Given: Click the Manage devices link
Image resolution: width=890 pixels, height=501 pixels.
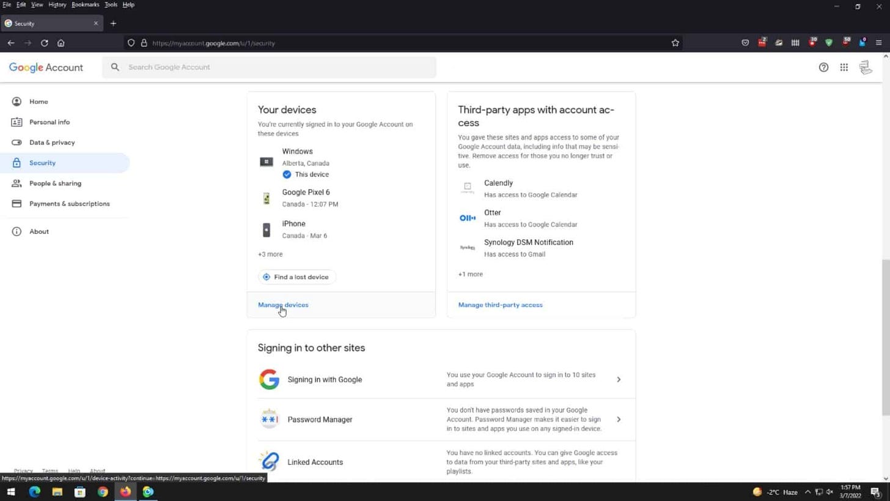Looking at the screenshot, I should (x=283, y=305).
